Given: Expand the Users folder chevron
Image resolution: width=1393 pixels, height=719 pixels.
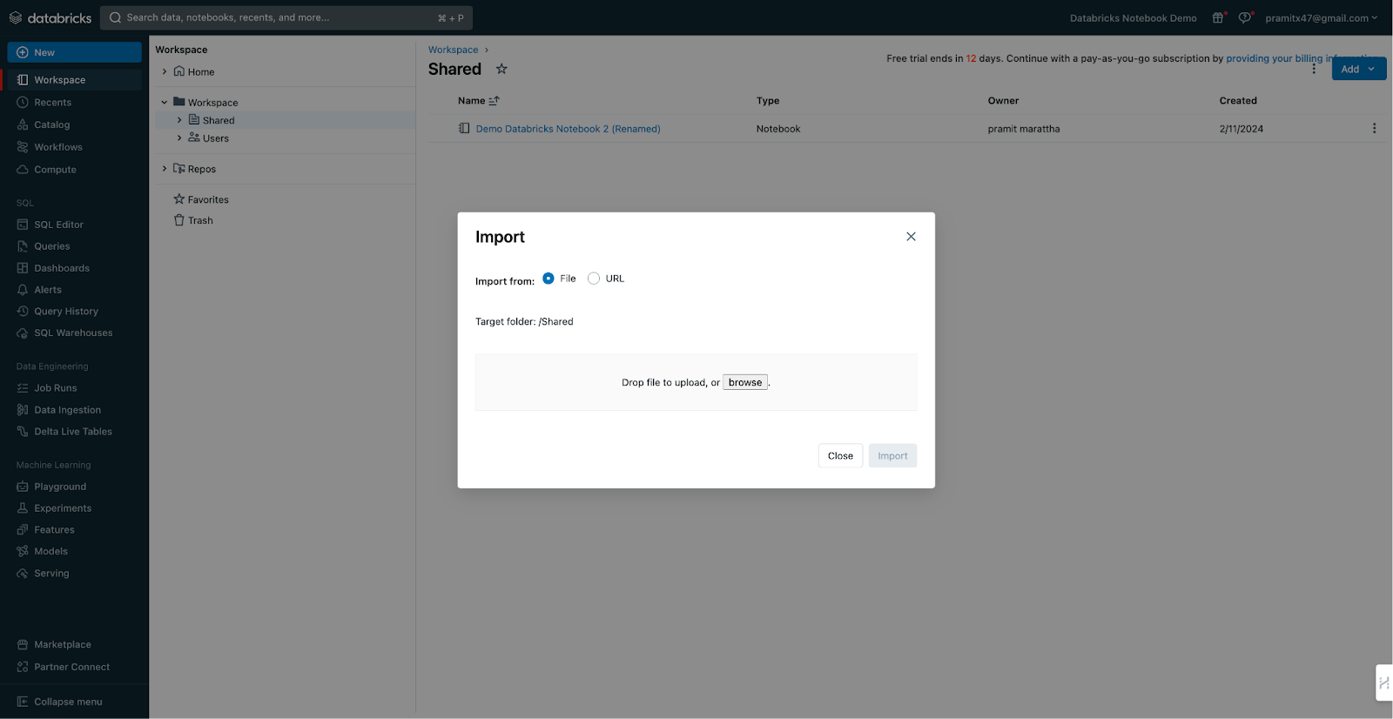Looking at the screenshot, I should [x=179, y=138].
